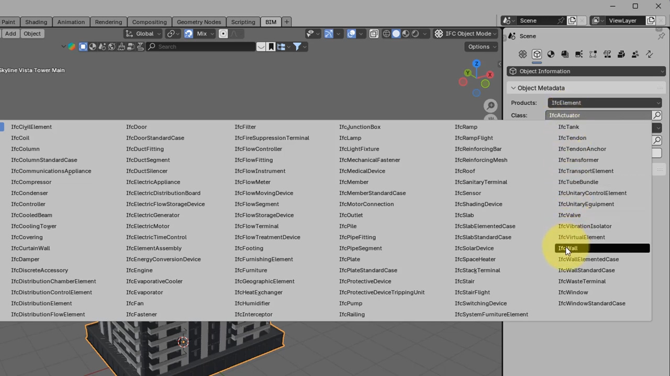Toggle snapping magnet on
This screenshot has width=670, height=376.
coord(188,34)
